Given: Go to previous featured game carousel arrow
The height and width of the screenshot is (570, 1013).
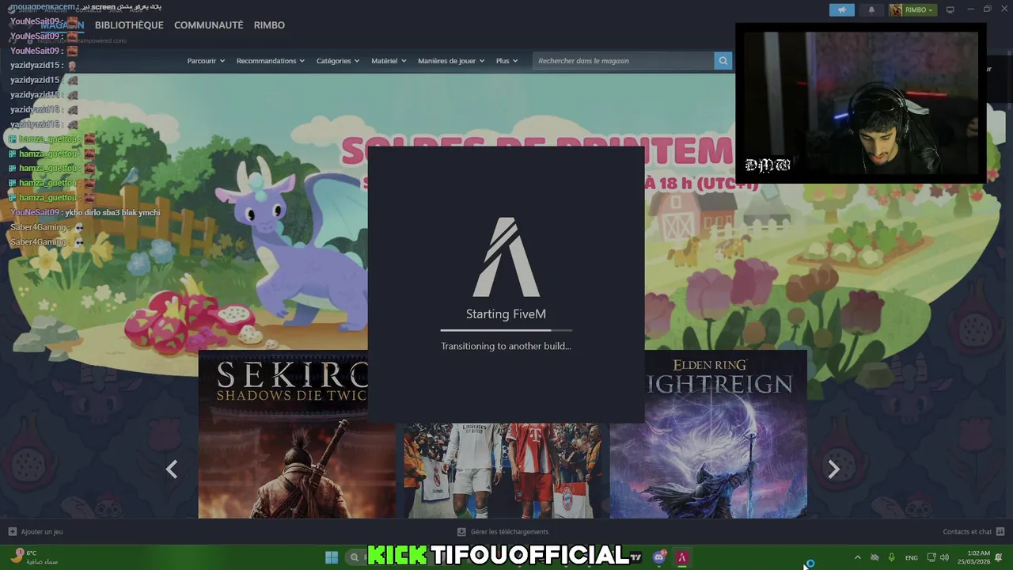Looking at the screenshot, I should click(x=172, y=469).
